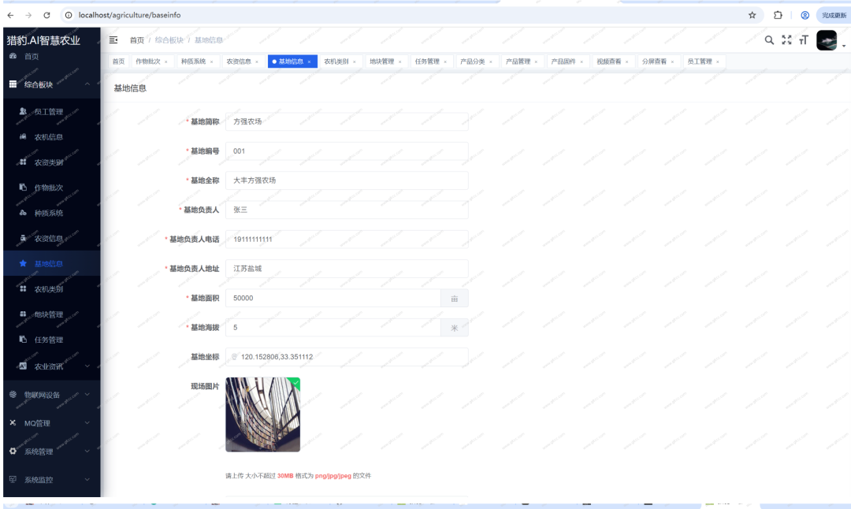Switch to the 农机类别 tab
Screen dimensions: 851x509
(x=336, y=61)
